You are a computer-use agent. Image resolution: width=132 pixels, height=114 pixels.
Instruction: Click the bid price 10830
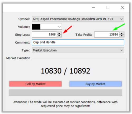point(51,71)
